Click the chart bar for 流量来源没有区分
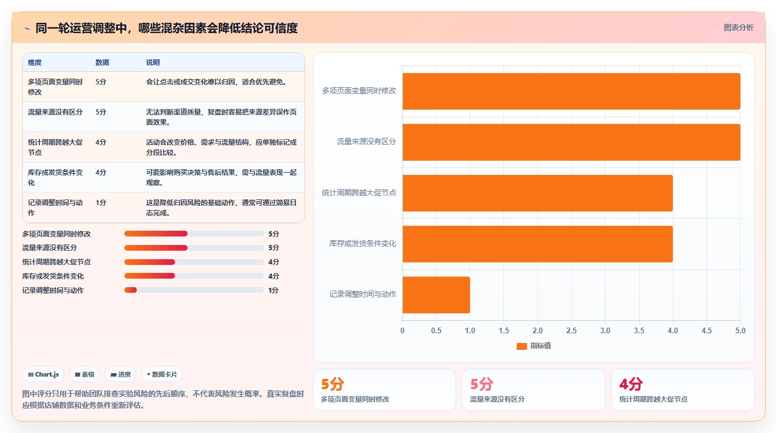The image size is (777, 433). (x=571, y=142)
